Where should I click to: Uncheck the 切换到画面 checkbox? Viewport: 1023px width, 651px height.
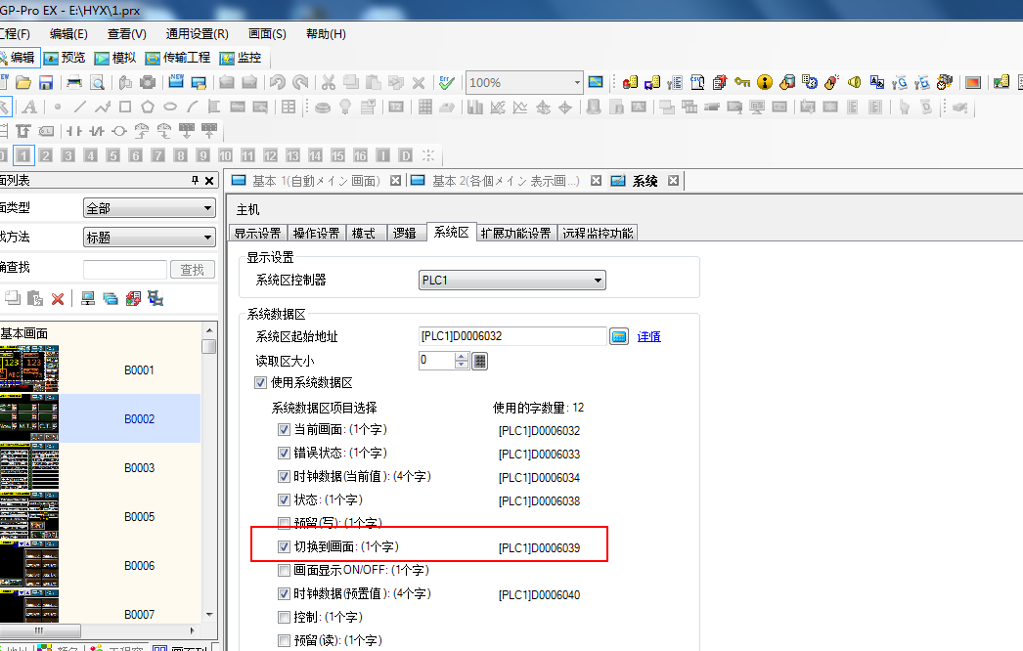(x=285, y=547)
